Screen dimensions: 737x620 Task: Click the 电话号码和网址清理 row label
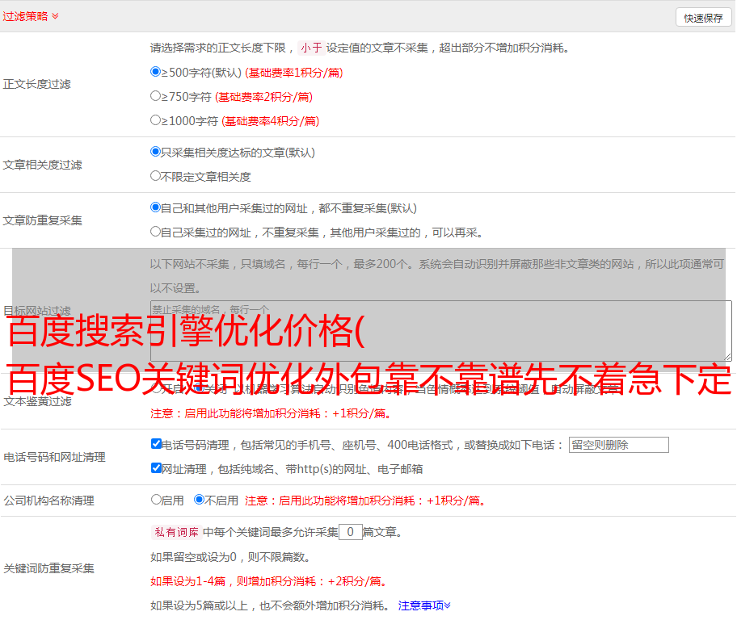coord(54,457)
